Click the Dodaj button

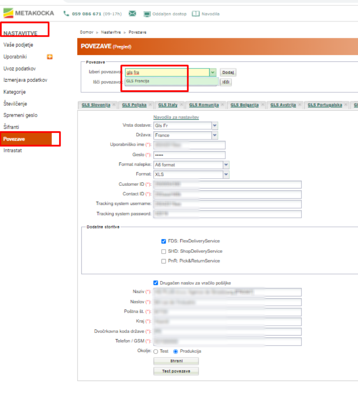coord(228,72)
